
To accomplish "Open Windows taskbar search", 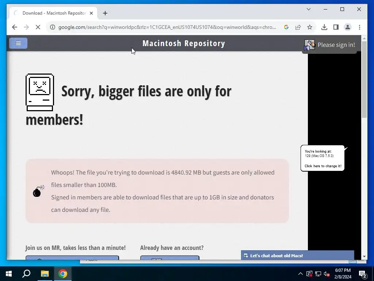I will (26, 274).
